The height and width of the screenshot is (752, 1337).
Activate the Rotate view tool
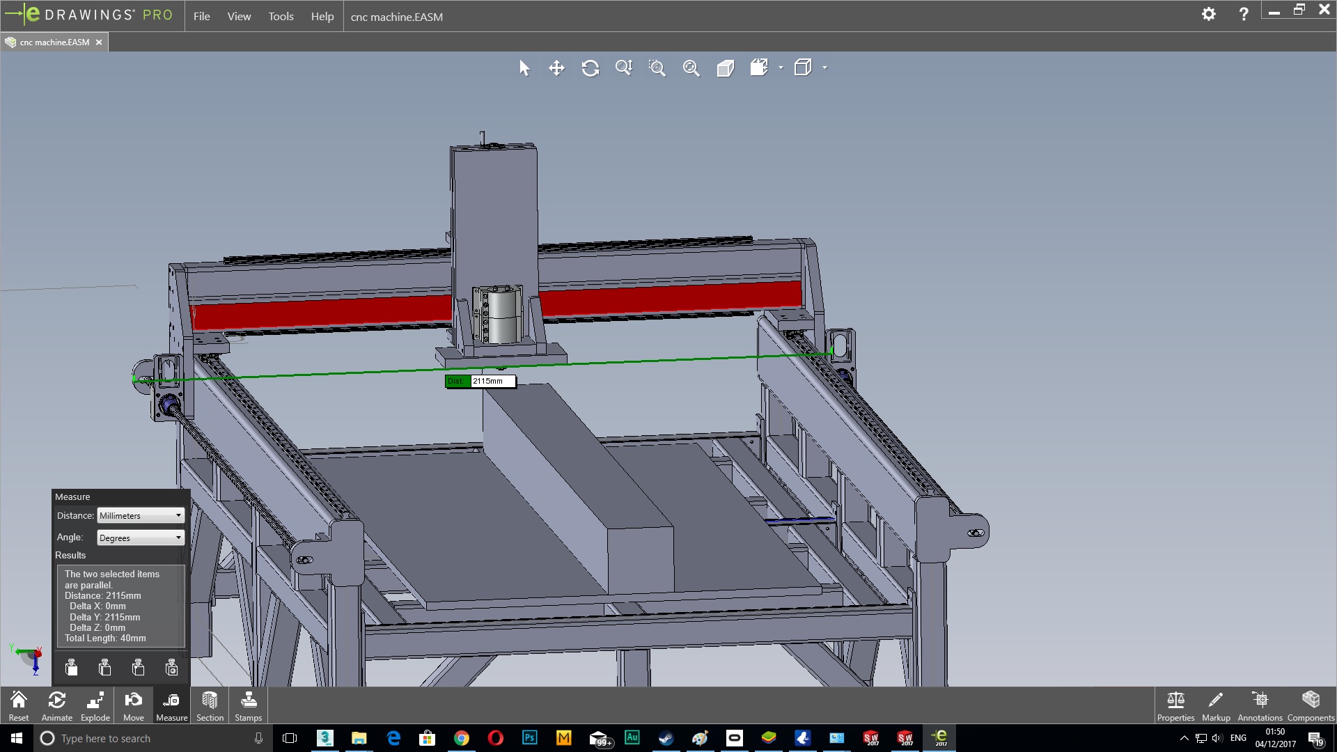(590, 68)
